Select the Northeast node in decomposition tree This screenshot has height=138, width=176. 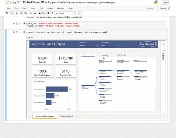point(105,96)
